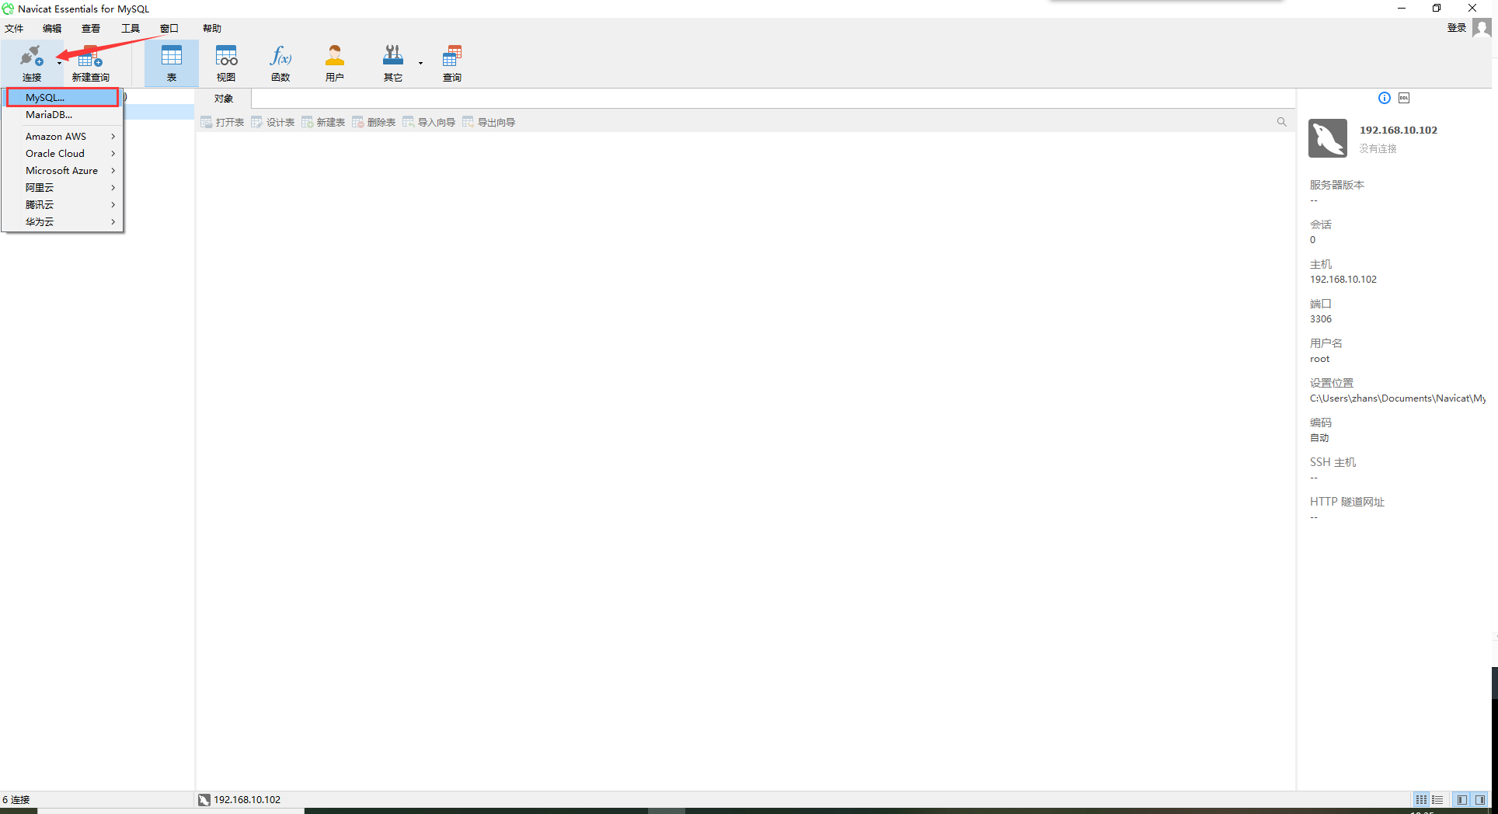This screenshot has height=814, width=1498.
Task: Click the MySQL dolphin connection icon
Action: pyautogui.click(x=1328, y=138)
